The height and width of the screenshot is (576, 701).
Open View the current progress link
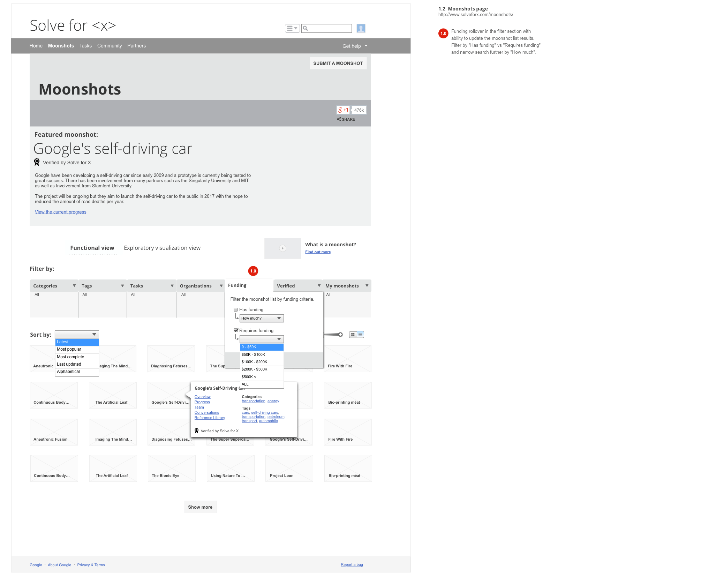tap(60, 212)
